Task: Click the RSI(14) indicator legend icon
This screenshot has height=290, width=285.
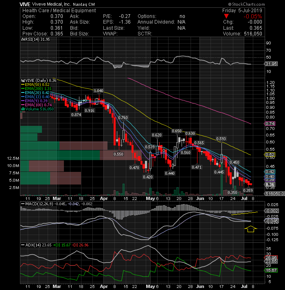Action: (23, 40)
